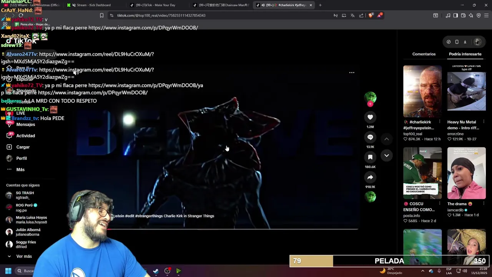Launch Steam from the taskbar
492x277 pixels.
click(x=156, y=271)
